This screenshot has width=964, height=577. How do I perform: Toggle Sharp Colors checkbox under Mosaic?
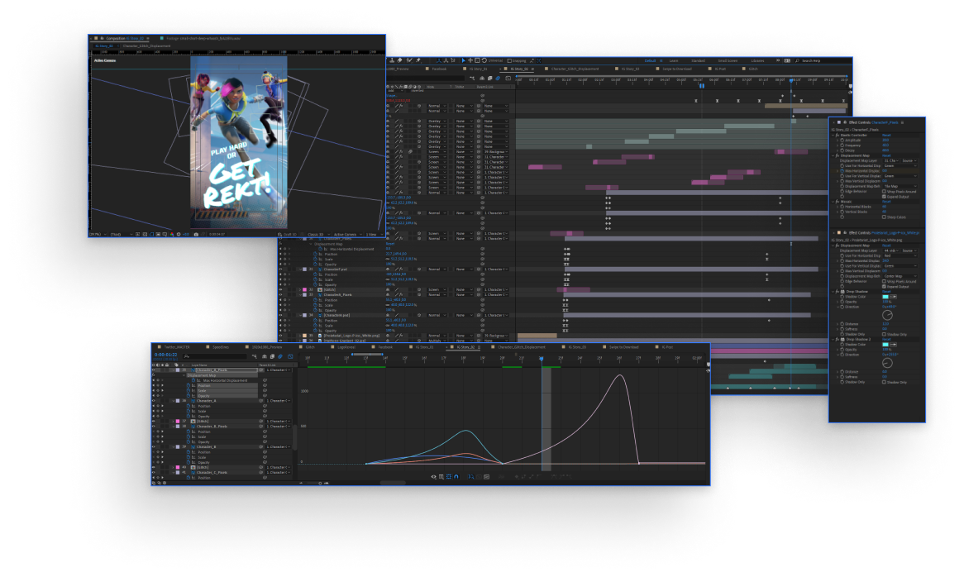tap(884, 217)
